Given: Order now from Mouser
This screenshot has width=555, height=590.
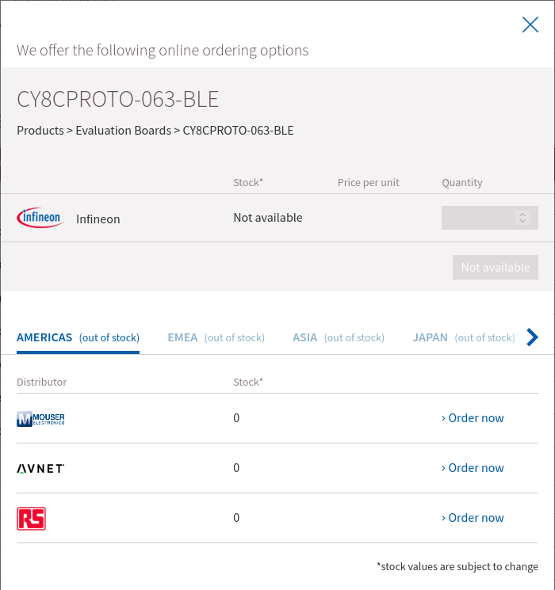Looking at the screenshot, I should (x=473, y=418).
